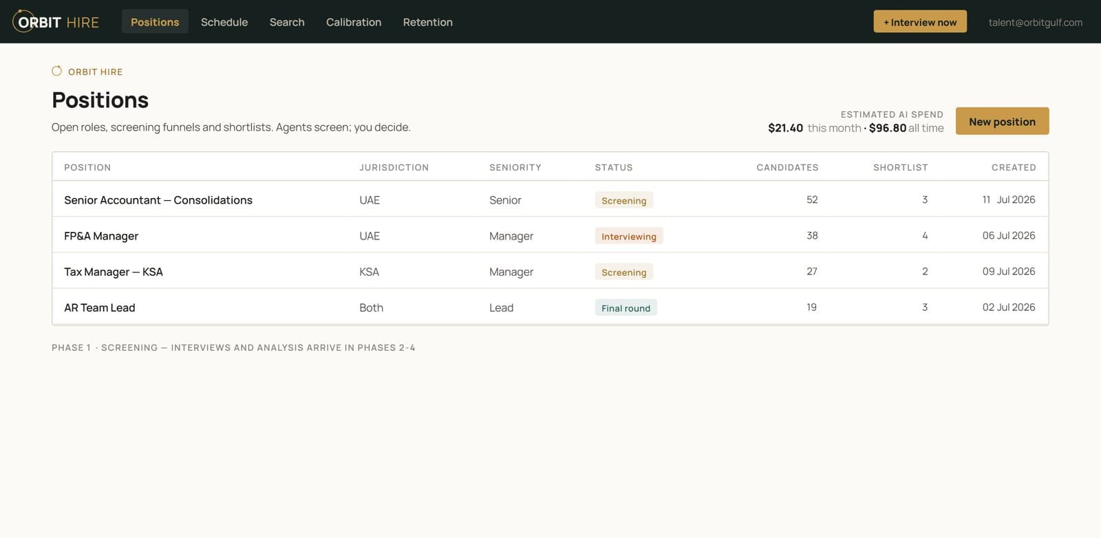Click the ORBIT HIRE breadcrumb text

[95, 72]
